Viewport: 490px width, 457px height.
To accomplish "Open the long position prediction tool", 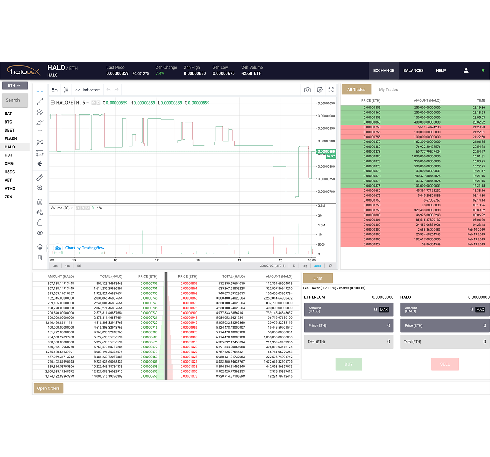I will coord(40,153).
